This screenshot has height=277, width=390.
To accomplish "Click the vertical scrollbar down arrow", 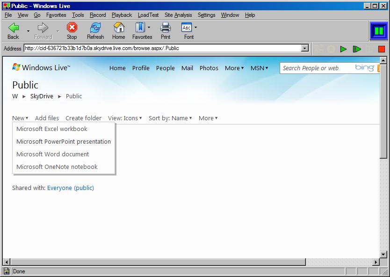I will coord(383,255).
